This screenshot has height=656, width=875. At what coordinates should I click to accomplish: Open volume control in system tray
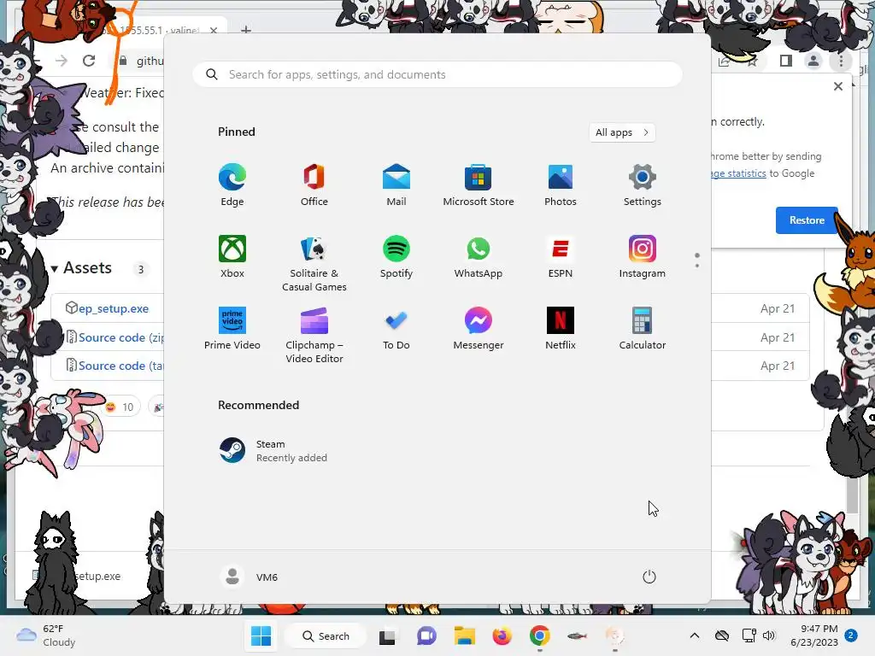click(x=769, y=635)
